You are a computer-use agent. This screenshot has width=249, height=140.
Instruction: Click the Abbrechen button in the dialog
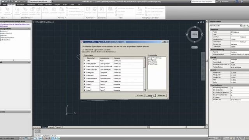(x=161, y=95)
